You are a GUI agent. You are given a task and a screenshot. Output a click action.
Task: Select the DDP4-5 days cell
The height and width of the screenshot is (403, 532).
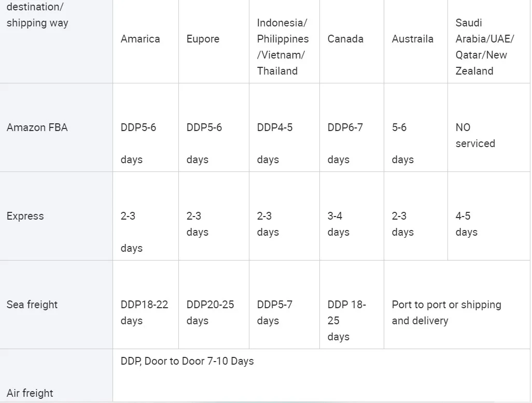(284, 127)
